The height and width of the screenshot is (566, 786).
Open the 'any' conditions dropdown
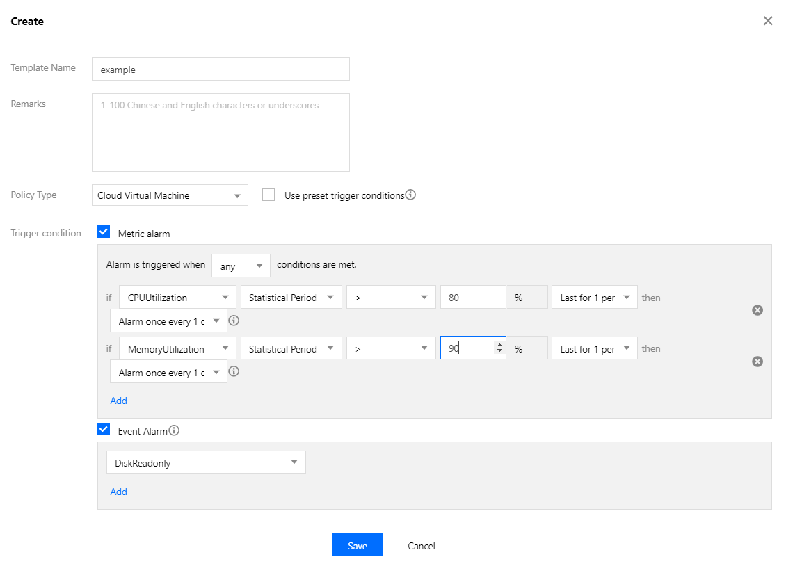click(x=241, y=266)
